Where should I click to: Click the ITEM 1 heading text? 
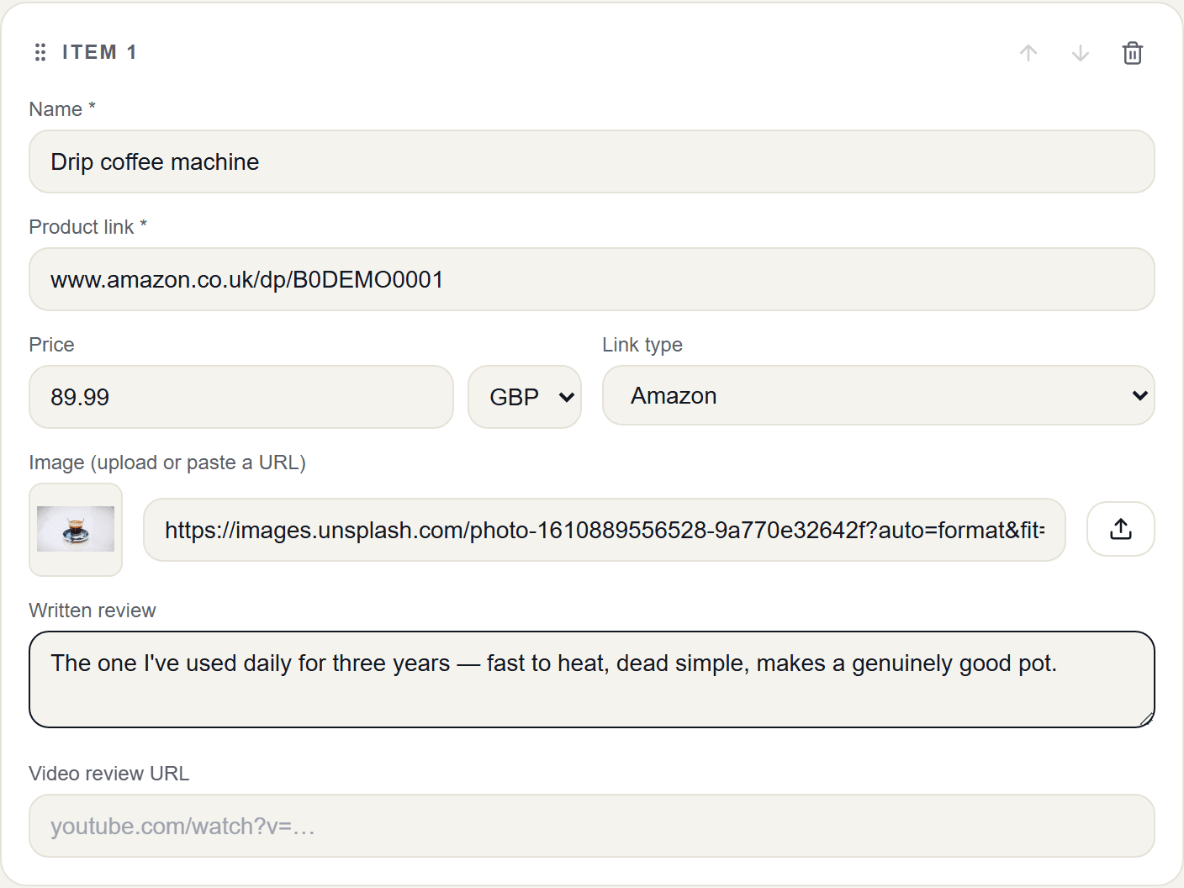99,52
